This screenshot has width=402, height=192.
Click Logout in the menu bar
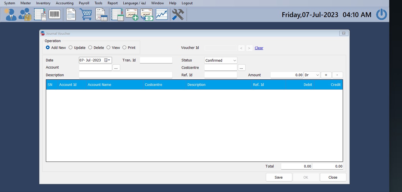click(187, 3)
